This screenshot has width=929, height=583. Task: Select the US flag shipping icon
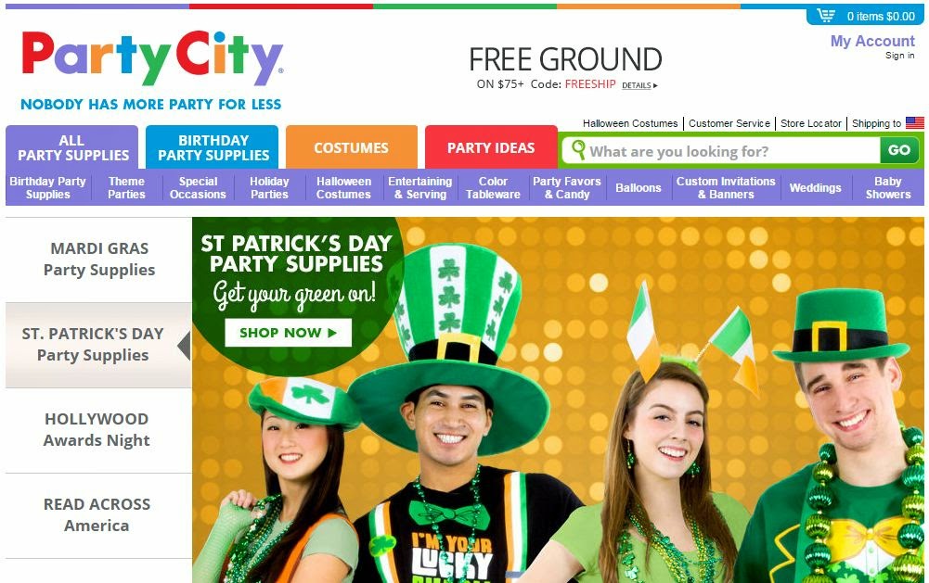pos(915,123)
